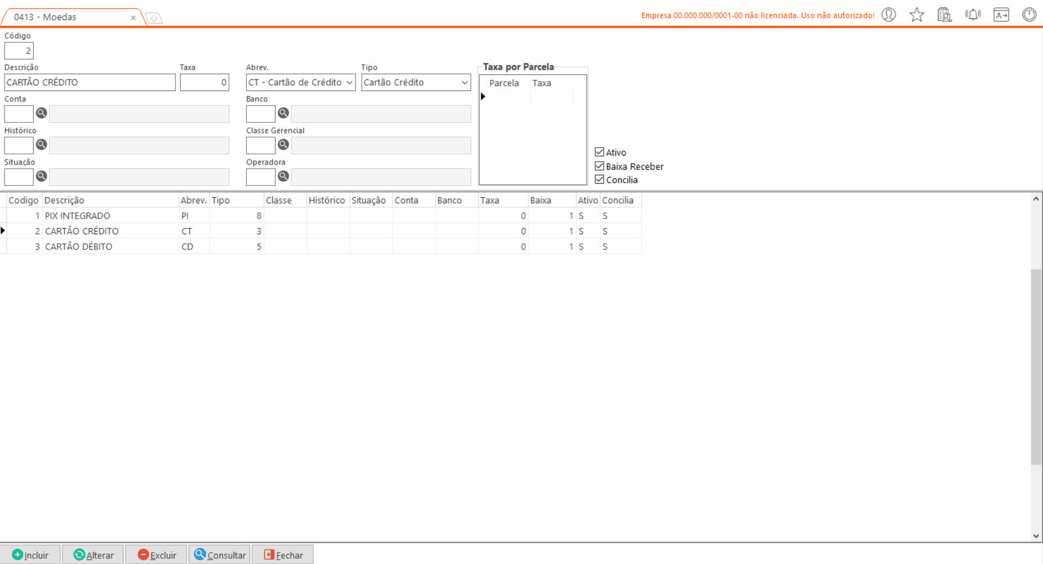1043x564 pixels.
Task: Disable the Concilia checkbox
Action: tap(600, 180)
